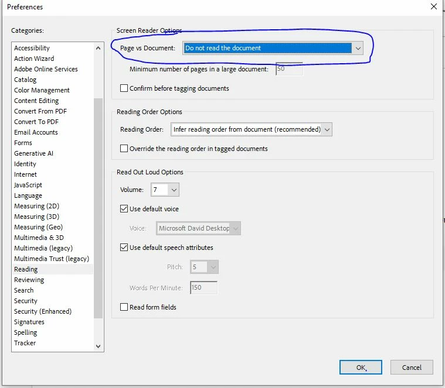The height and width of the screenshot is (388, 445).
Task: Confirm with the OK button
Action: coord(361,368)
